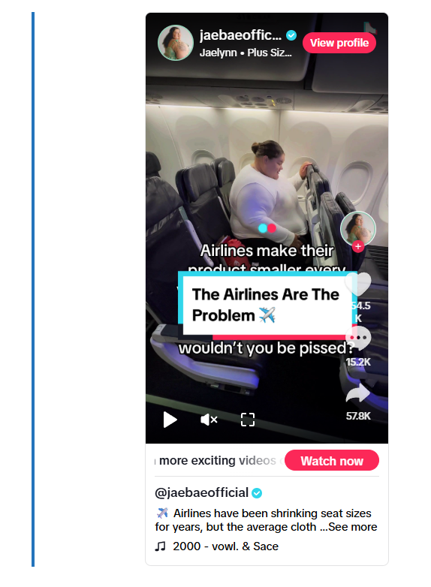This screenshot has width=431, height=587.
Task: Open the comments bubble icon
Action: (x=358, y=337)
